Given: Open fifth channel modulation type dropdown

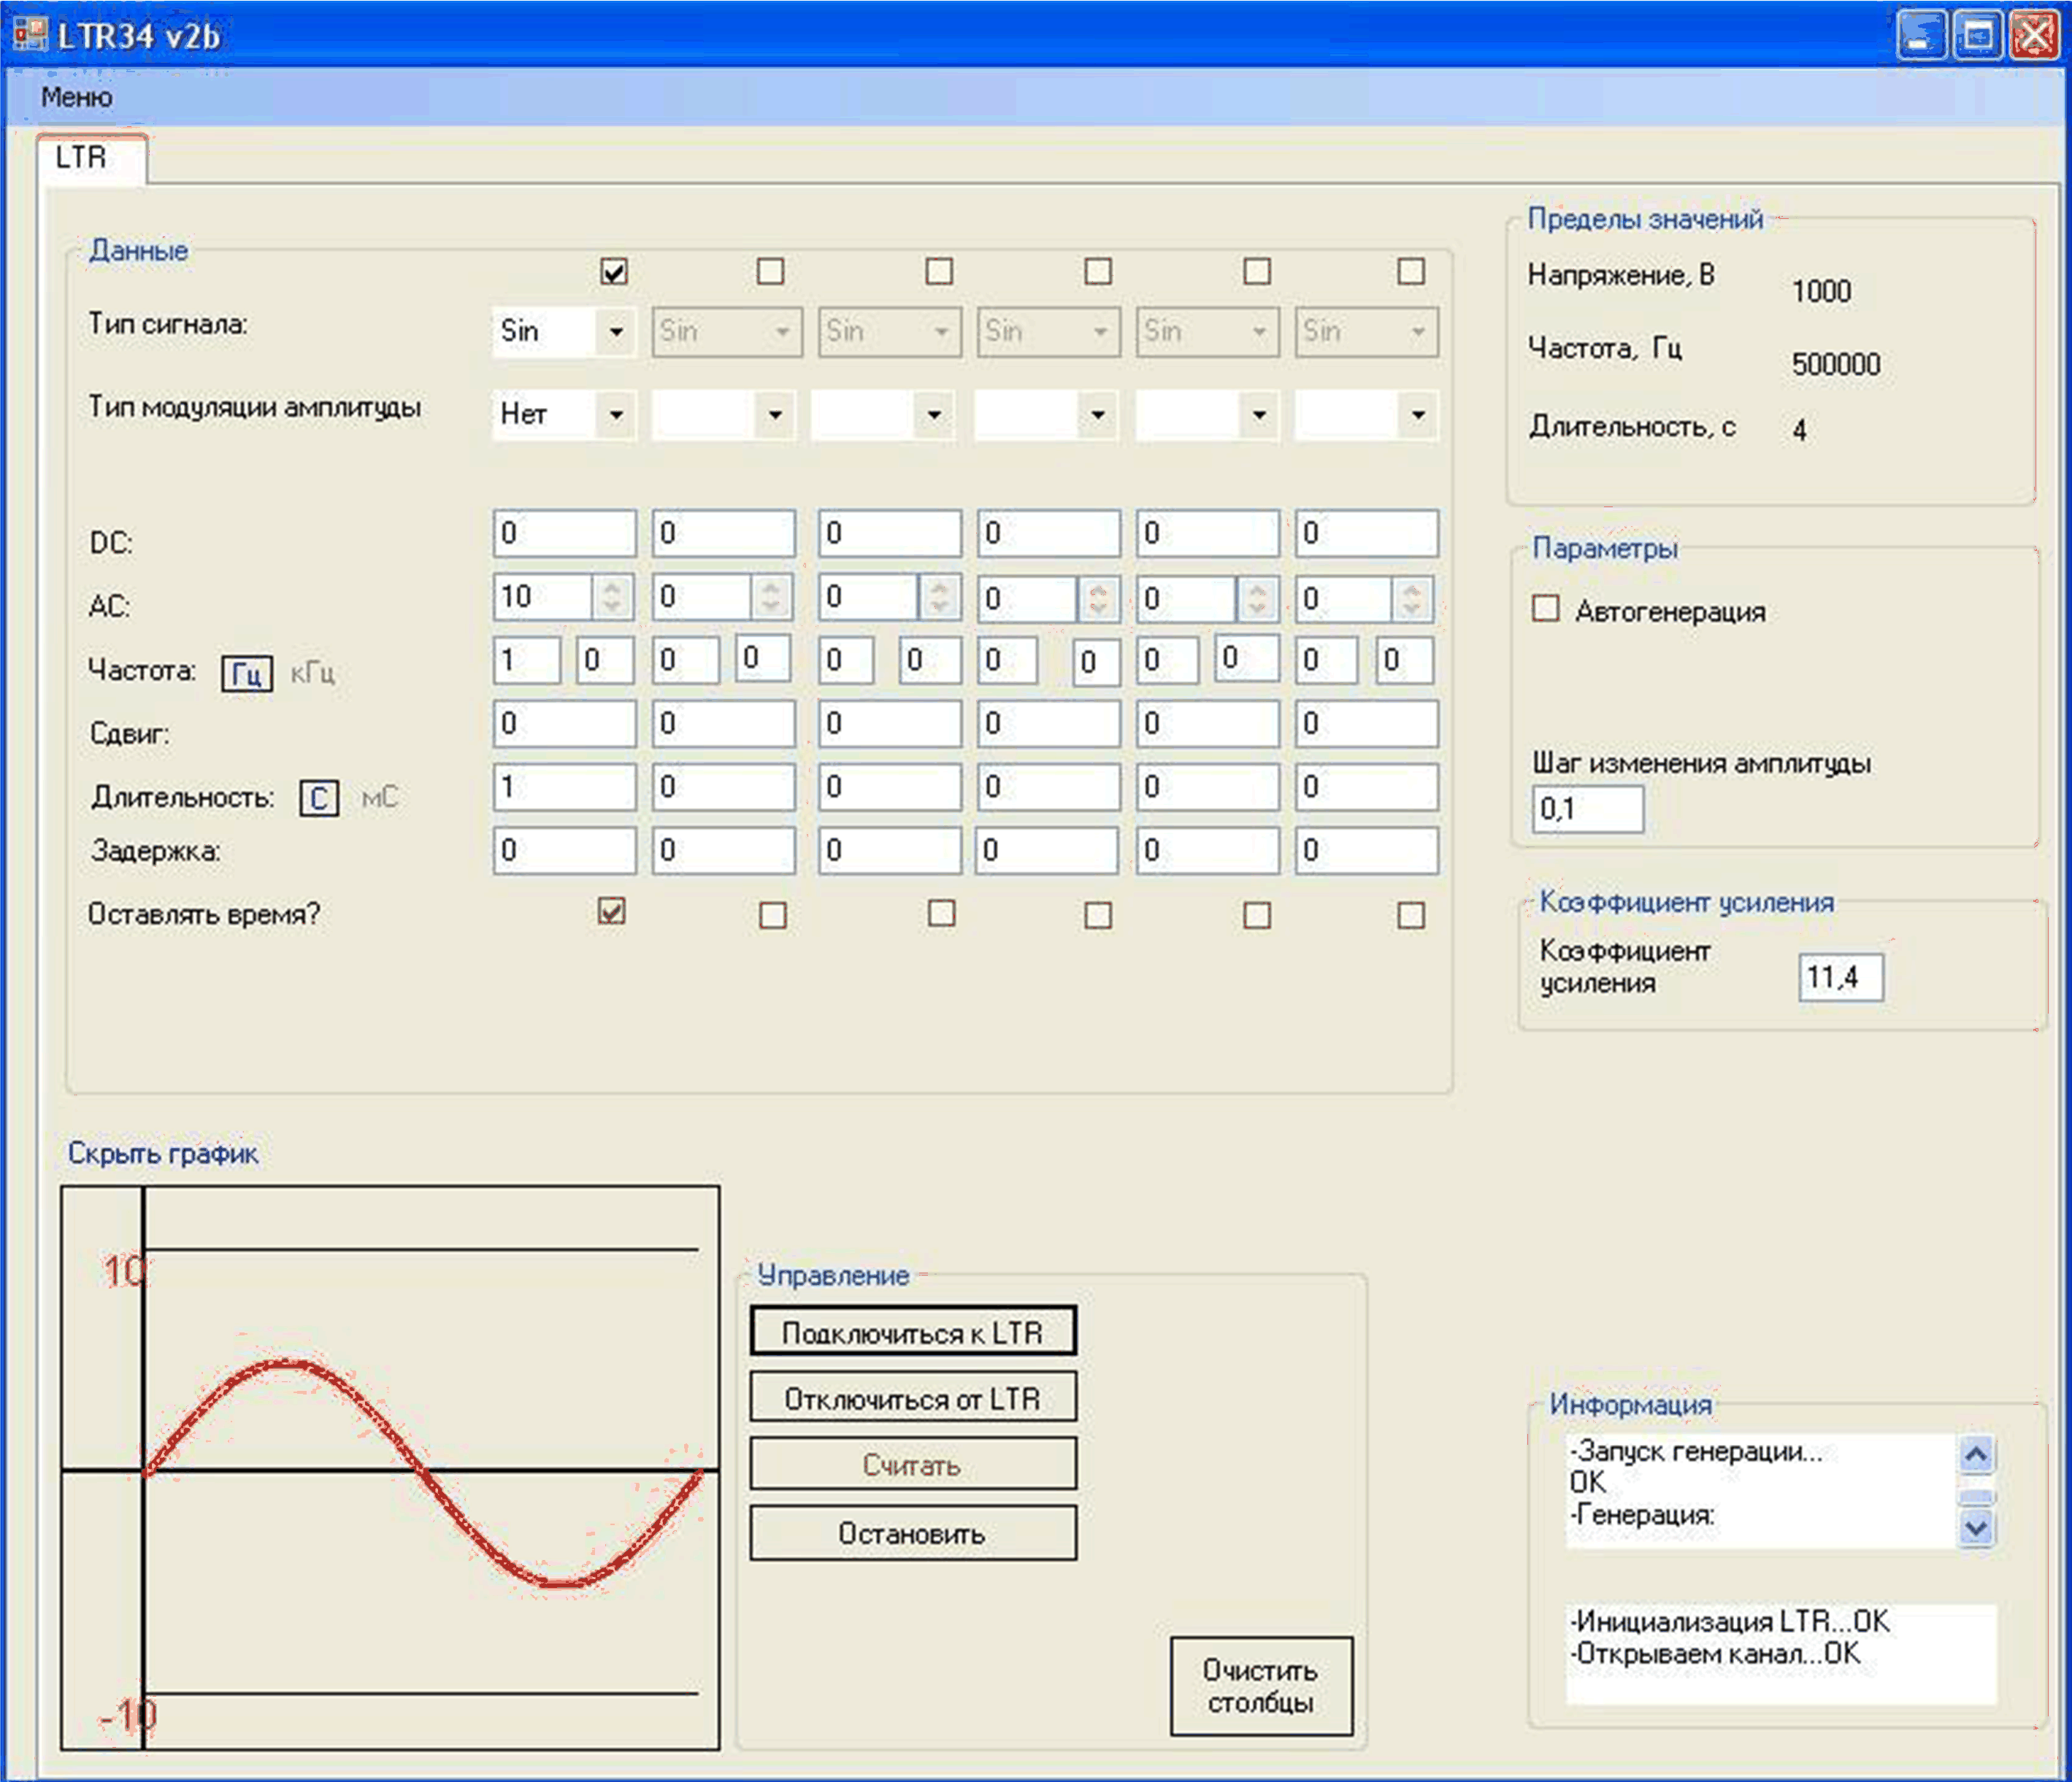Looking at the screenshot, I should [1208, 414].
